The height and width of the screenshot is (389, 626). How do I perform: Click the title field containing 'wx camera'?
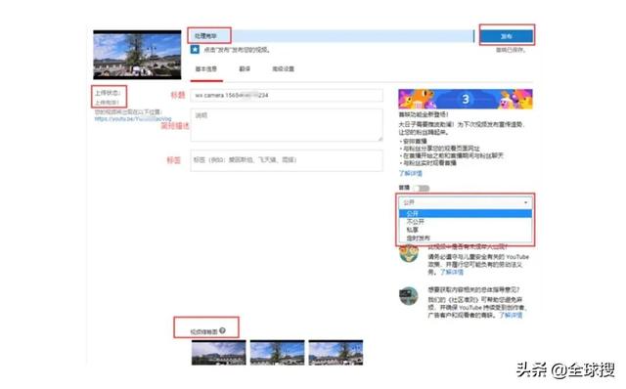click(287, 96)
